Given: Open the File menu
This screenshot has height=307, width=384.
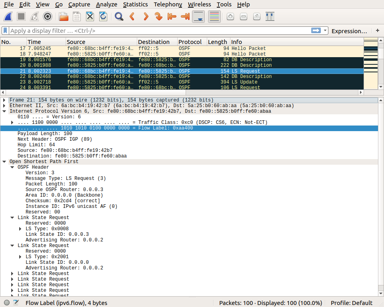Looking at the screenshot, I should coord(9,4).
